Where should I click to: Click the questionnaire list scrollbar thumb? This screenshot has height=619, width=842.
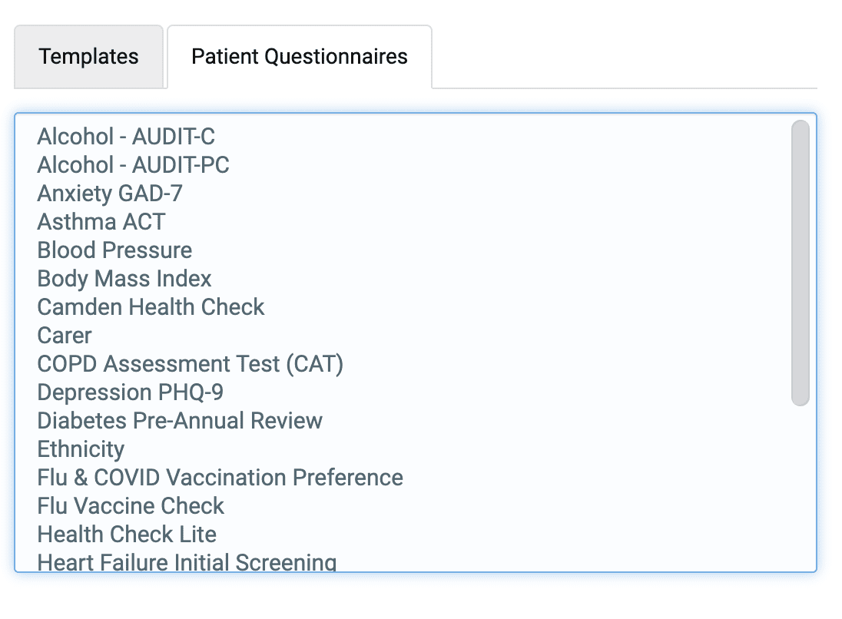tap(800, 263)
